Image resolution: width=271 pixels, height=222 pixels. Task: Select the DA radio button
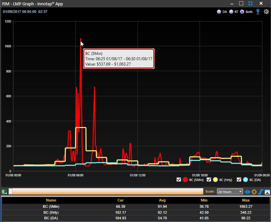pyautogui.click(x=219, y=12)
